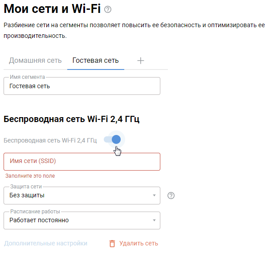This screenshot has width=269, height=253.
Task: Select the "Гостевая сеть" tab
Action: click(96, 61)
